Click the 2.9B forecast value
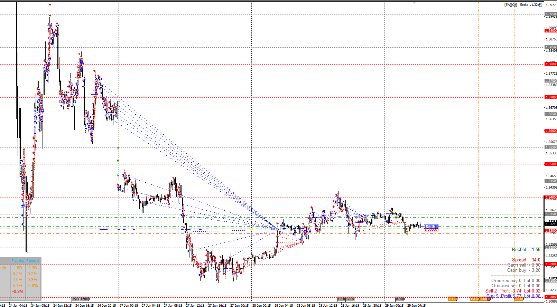The width and height of the screenshot is (557, 307). [33, 268]
